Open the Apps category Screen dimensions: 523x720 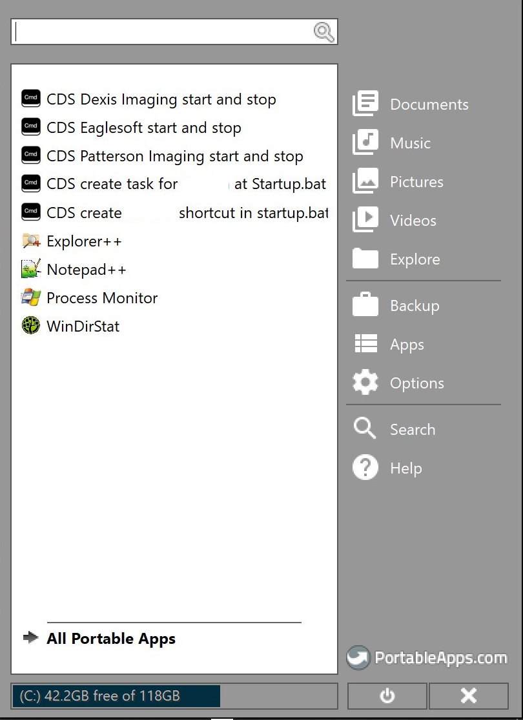point(365,344)
